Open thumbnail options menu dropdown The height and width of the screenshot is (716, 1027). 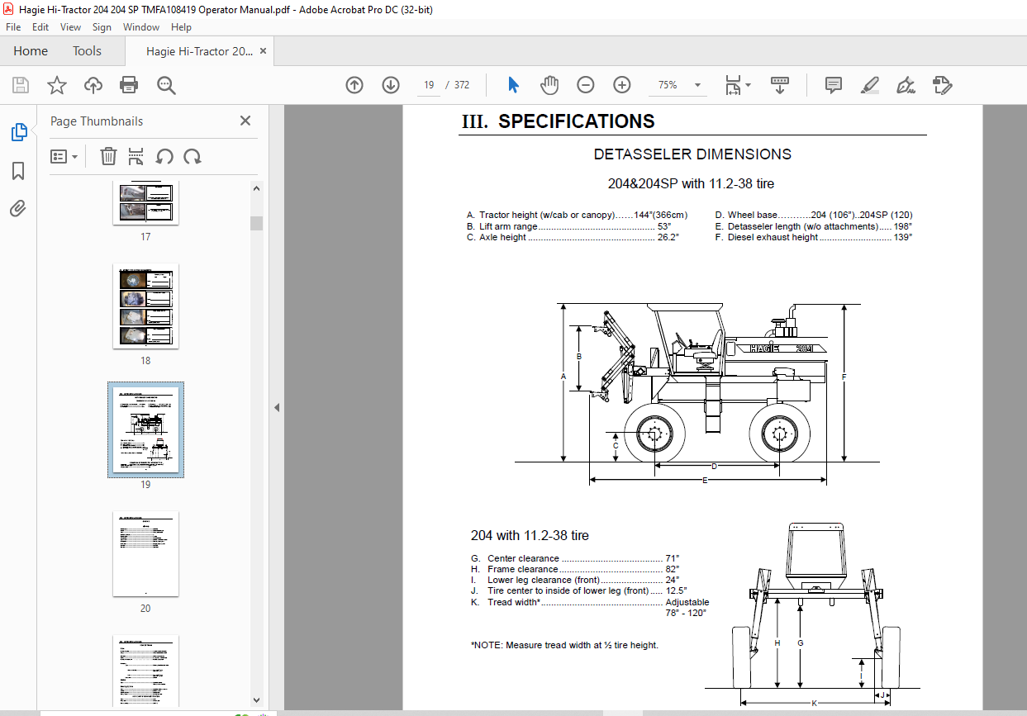(64, 156)
